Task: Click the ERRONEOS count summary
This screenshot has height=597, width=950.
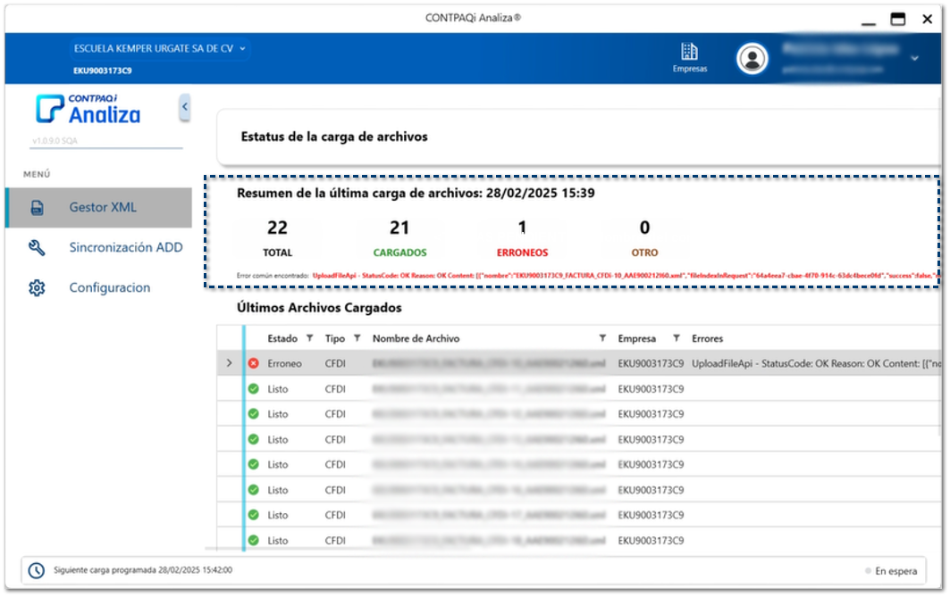Action: coord(523,237)
